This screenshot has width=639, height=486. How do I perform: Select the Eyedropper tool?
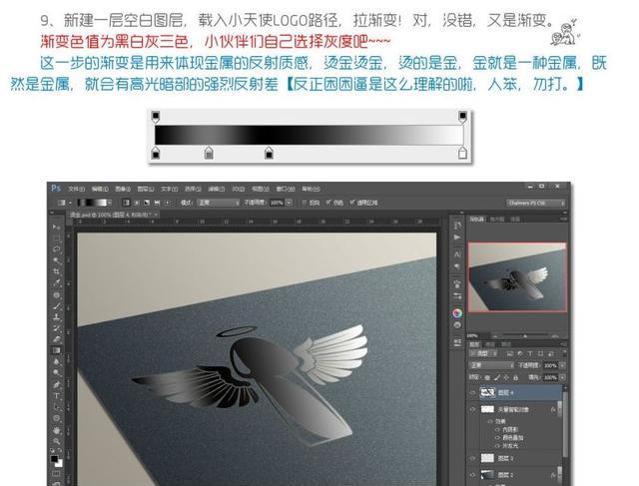point(56,282)
